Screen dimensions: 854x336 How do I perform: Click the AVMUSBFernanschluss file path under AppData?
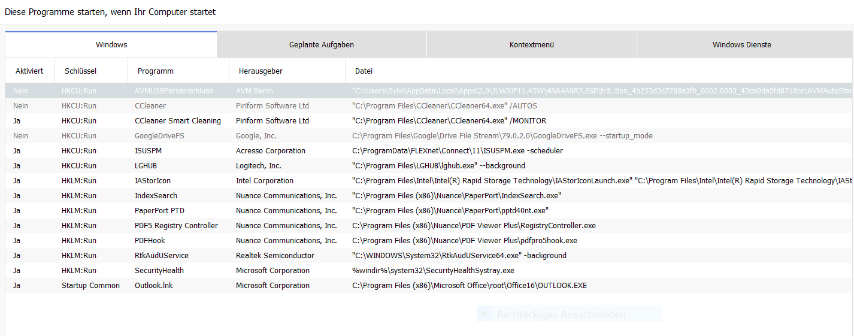(602, 91)
